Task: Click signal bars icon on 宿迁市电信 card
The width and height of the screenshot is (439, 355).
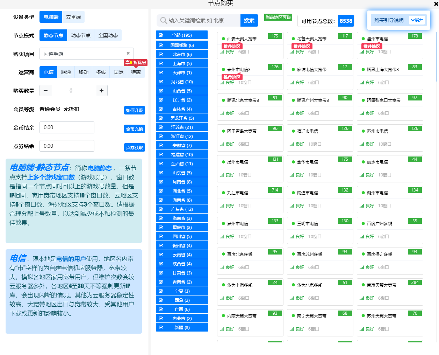Action: pyautogui.click(x=292, y=144)
